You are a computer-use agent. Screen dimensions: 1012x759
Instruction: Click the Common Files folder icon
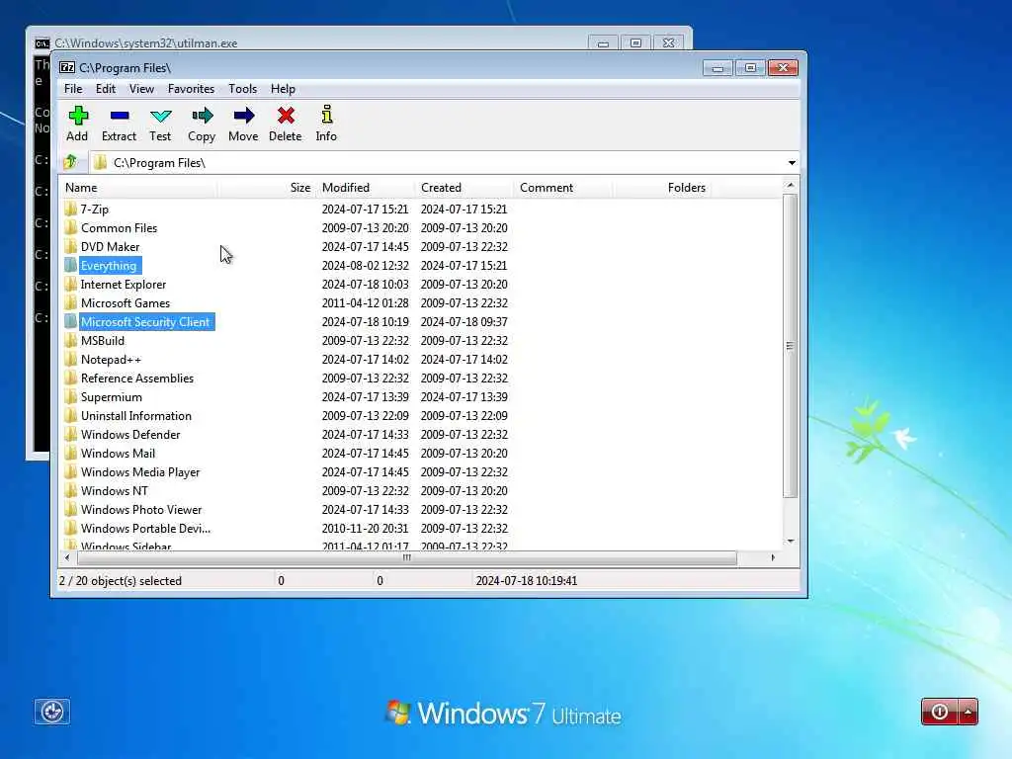[x=71, y=228]
